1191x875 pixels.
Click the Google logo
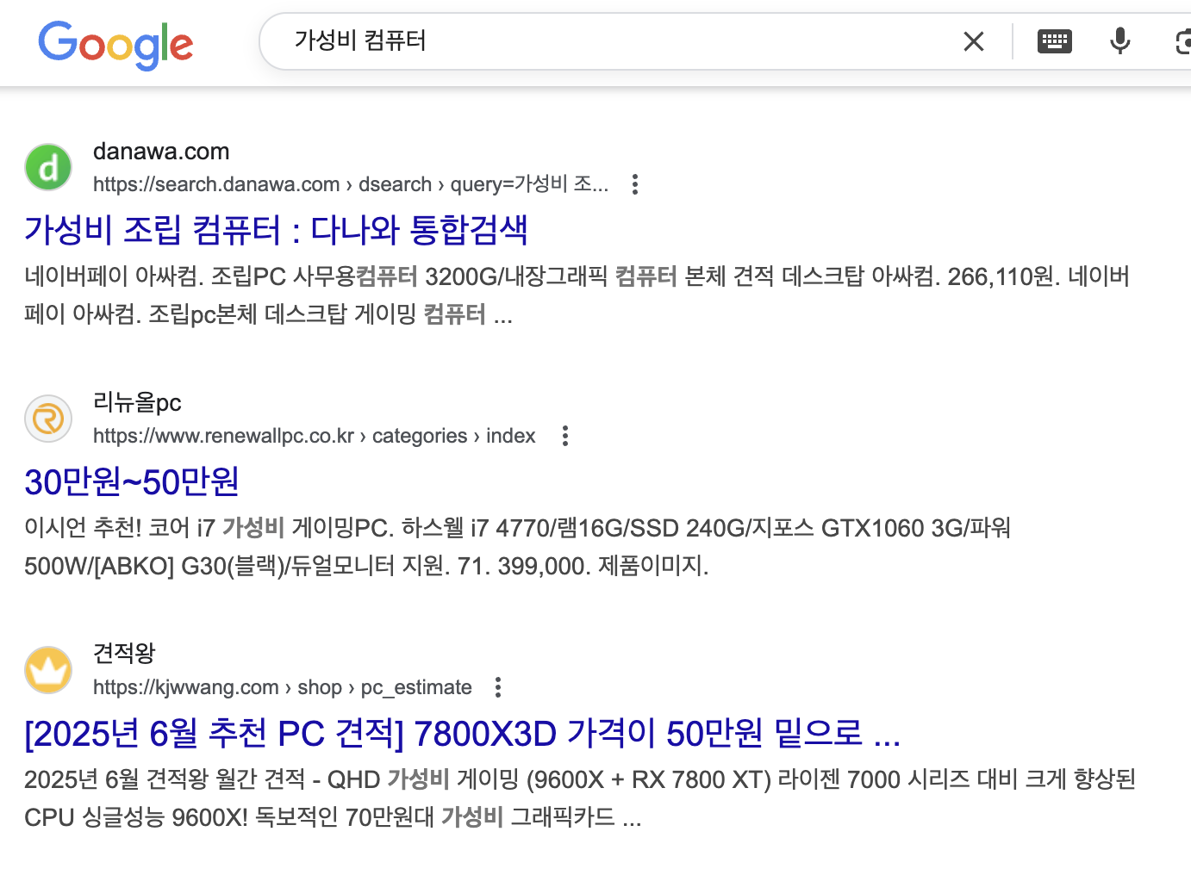[x=115, y=45]
